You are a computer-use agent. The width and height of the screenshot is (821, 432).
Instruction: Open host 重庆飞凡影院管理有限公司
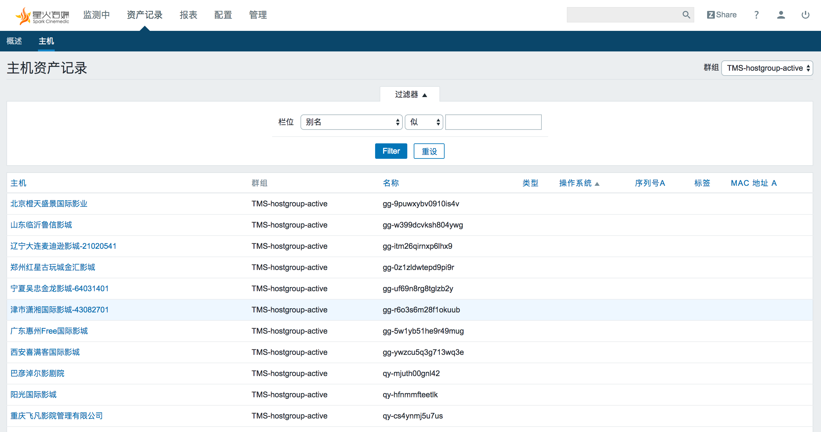pyautogui.click(x=57, y=416)
